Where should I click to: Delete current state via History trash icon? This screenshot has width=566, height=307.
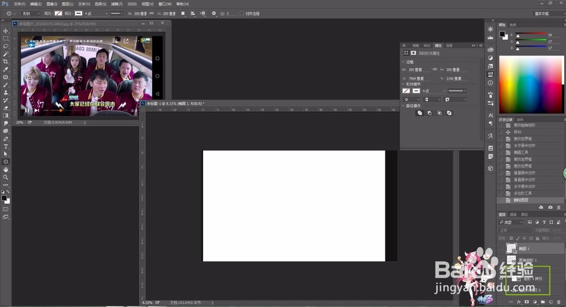(x=559, y=207)
